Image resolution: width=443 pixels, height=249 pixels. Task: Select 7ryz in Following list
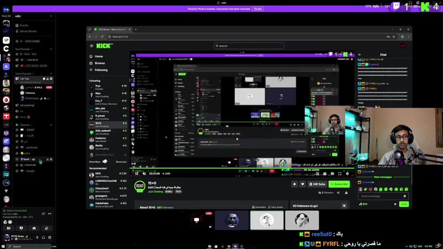pyautogui.click(x=107, y=87)
